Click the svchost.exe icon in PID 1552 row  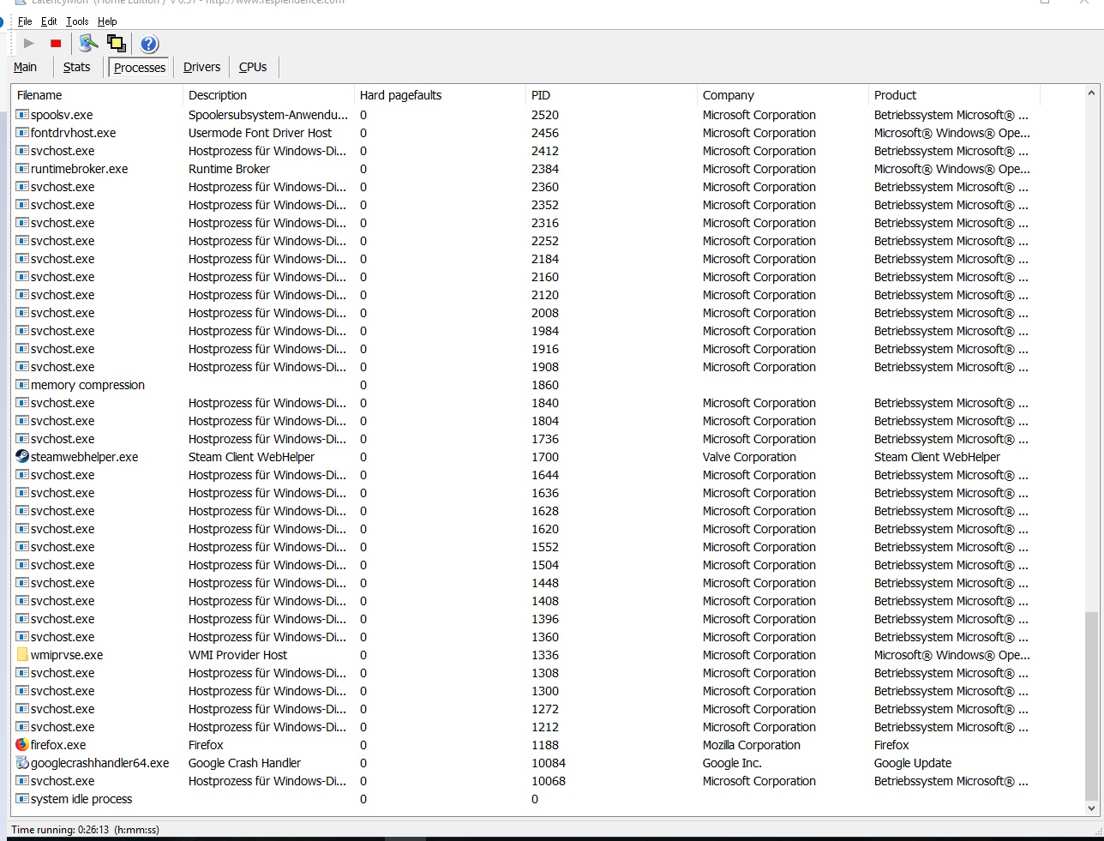coord(22,547)
